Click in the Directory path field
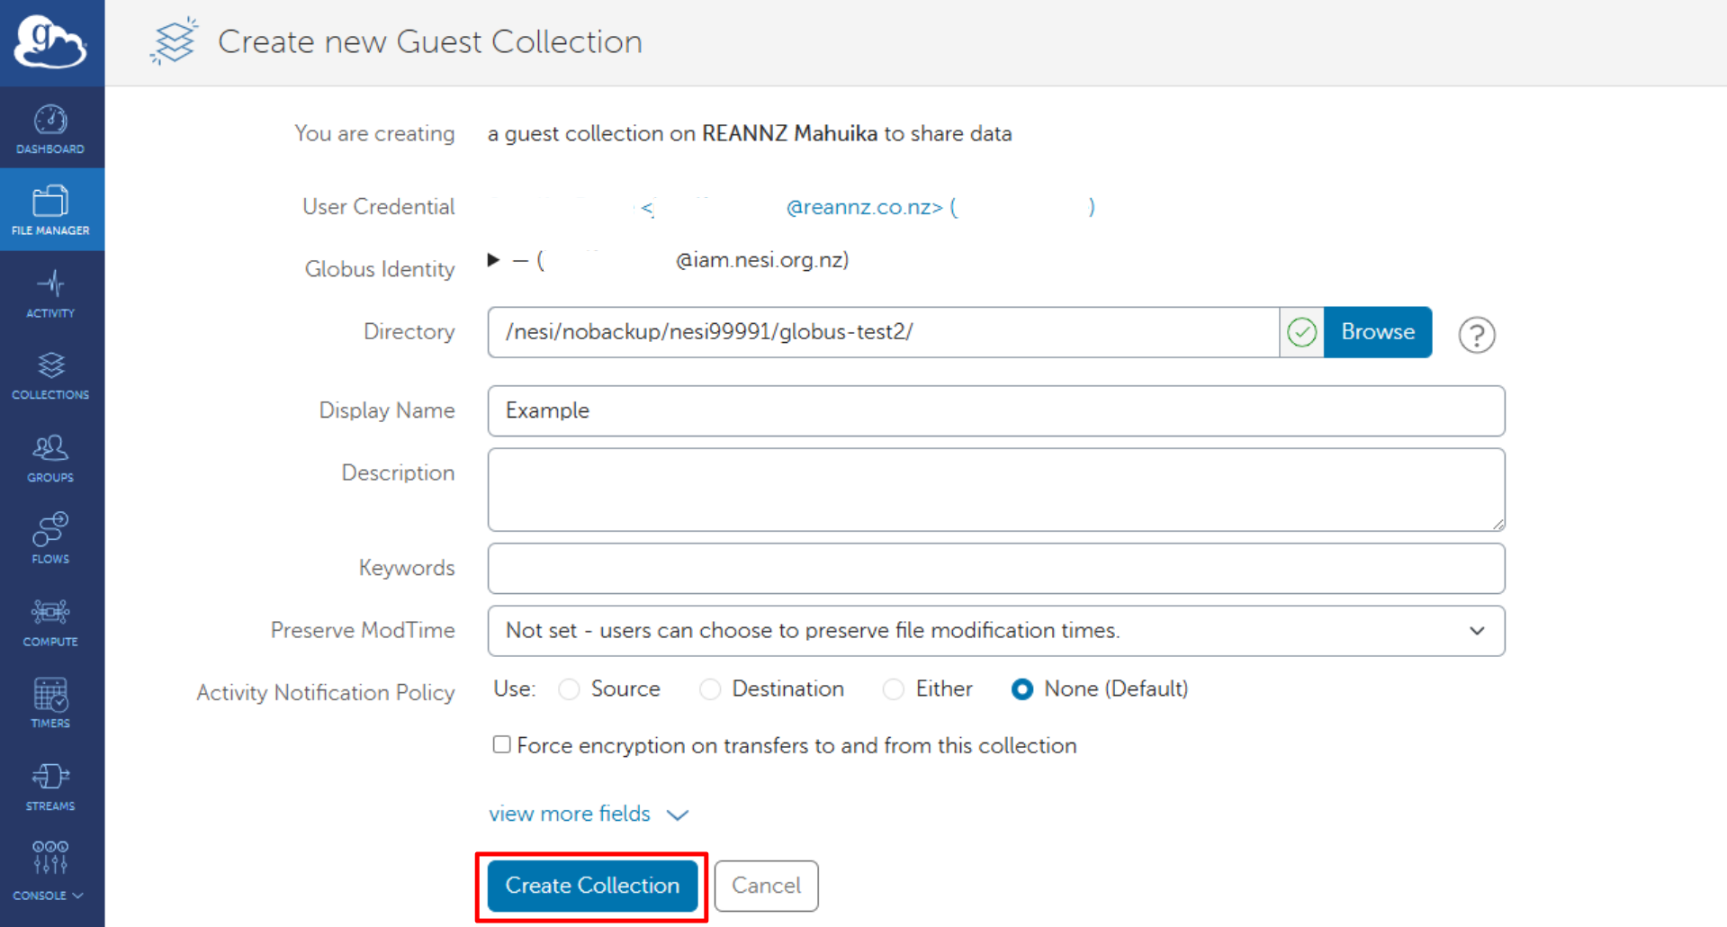 point(883,332)
